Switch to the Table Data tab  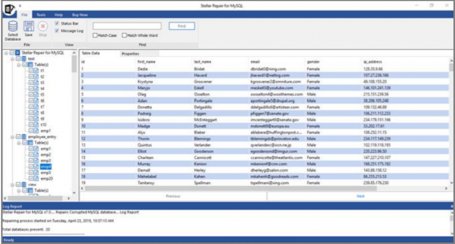[91, 53]
